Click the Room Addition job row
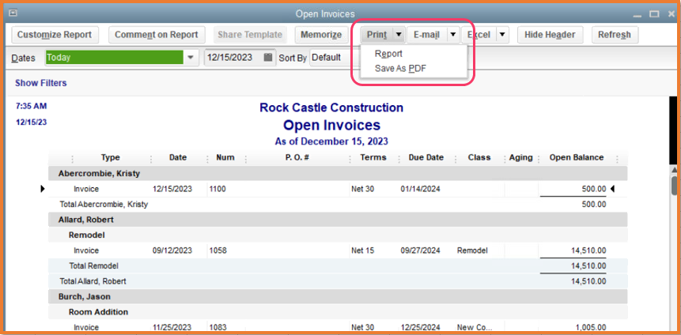Image resolution: width=681 pixels, height=335 pixels. [x=338, y=312]
